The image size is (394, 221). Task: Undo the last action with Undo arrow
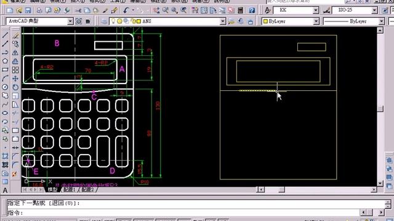coord(126,10)
